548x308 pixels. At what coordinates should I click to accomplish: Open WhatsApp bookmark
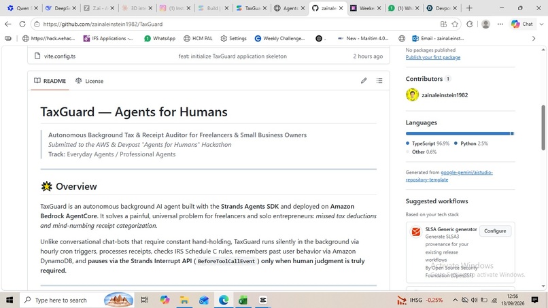tap(160, 39)
